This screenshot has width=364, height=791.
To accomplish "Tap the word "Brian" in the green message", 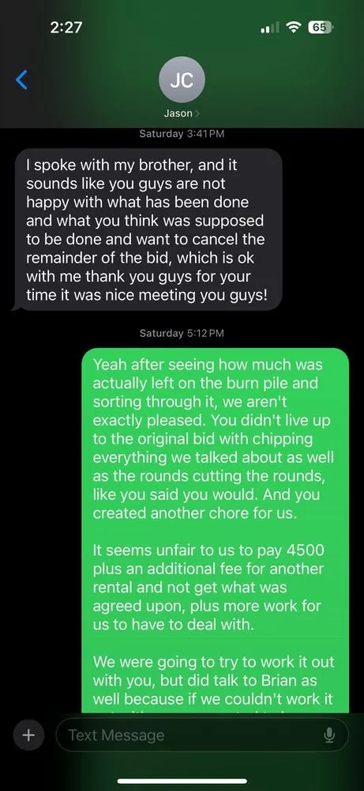I will click(290, 680).
